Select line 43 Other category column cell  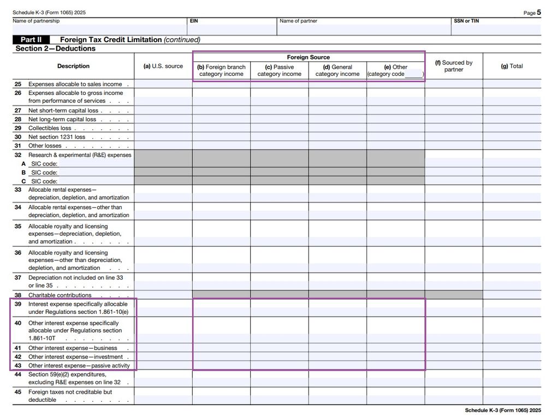pyautogui.click(x=395, y=365)
